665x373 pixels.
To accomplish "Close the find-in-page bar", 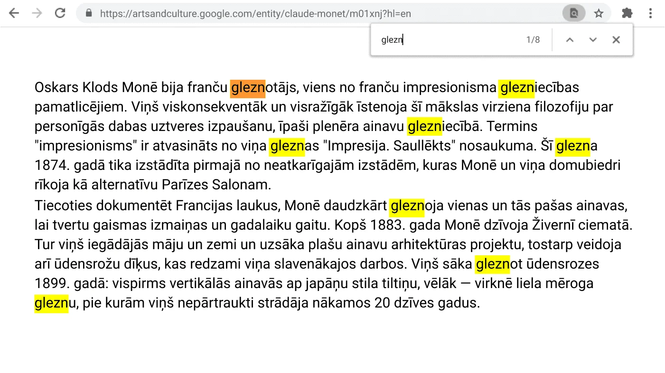I will click(616, 39).
